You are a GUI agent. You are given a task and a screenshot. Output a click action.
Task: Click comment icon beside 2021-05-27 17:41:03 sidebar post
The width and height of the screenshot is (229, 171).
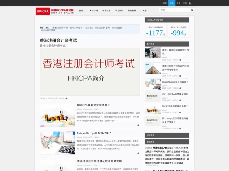tap(180, 88)
